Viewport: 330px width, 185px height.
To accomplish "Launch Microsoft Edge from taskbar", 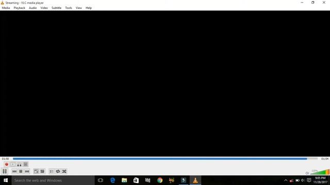I will pyautogui.click(x=112, y=180).
